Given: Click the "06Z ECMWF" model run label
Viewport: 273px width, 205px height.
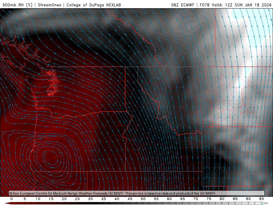Looking at the screenshot, I should tap(183, 5).
